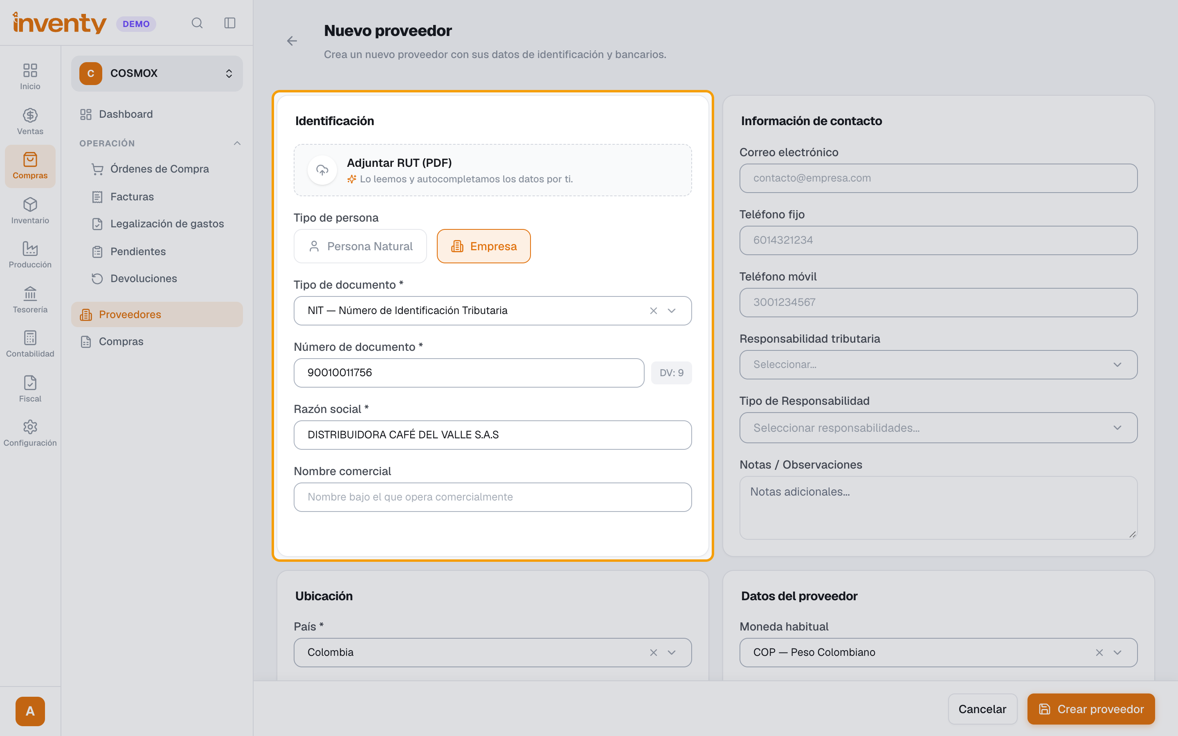Screen dimensions: 1178x736
Task: Open the País dropdown chevron
Action: pyautogui.click(x=671, y=652)
